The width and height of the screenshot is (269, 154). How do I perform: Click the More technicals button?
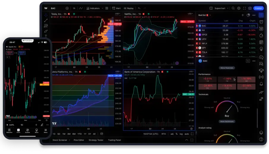[227, 121]
